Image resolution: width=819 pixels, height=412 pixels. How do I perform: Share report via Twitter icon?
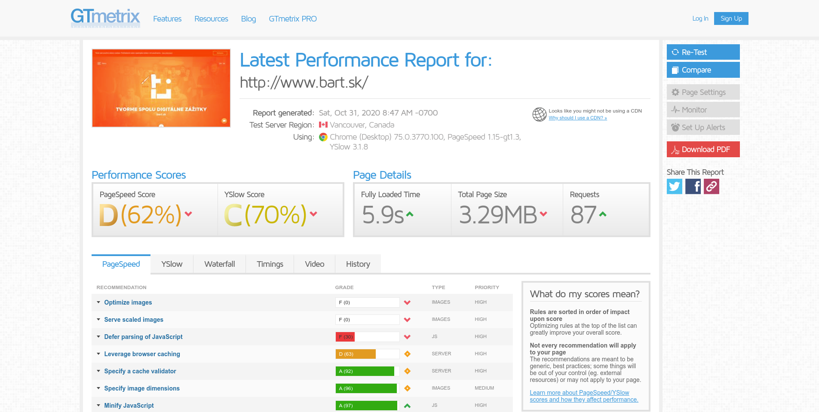point(675,186)
